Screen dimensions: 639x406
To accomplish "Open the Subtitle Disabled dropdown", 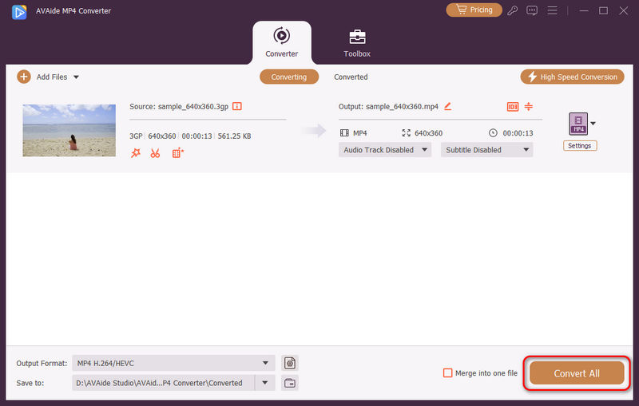I will click(x=486, y=150).
